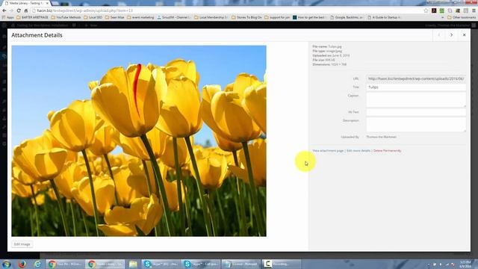
Task: Go to the previous media item
Action: [439, 35]
